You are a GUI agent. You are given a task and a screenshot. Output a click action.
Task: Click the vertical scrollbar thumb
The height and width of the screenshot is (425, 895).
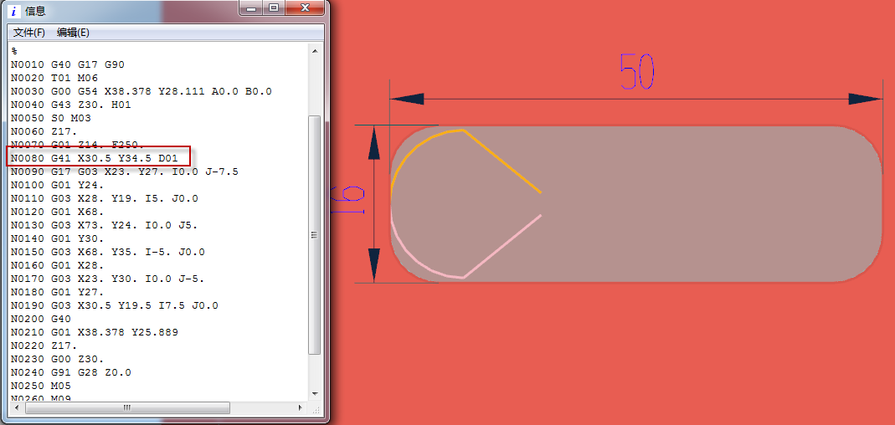point(315,234)
